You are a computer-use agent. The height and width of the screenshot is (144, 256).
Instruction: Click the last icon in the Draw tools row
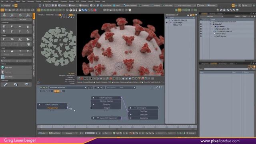[28, 39]
